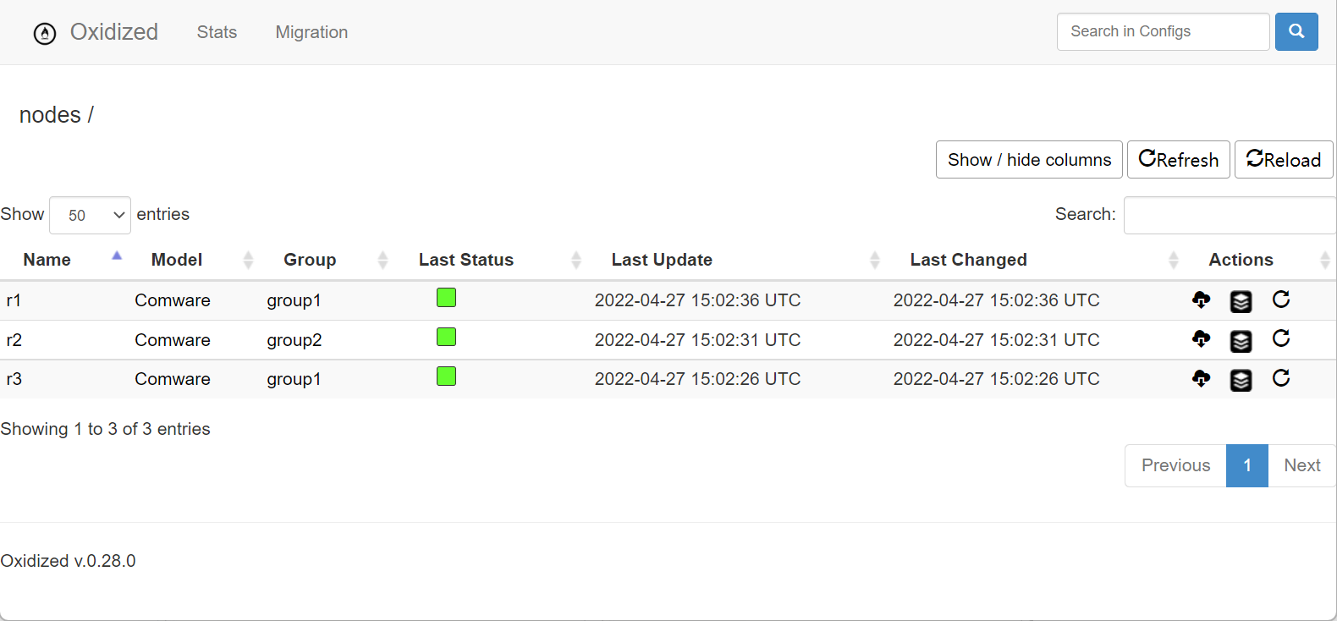
Task: Click the Oxidized flame logo icon
Action: coord(45,33)
